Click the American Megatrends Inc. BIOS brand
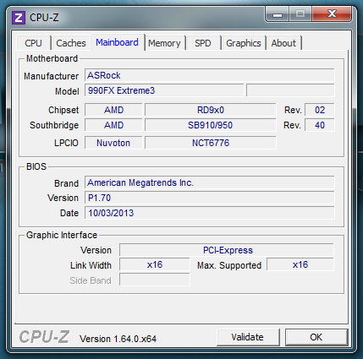The image size is (363, 359). tap(210, 182)
